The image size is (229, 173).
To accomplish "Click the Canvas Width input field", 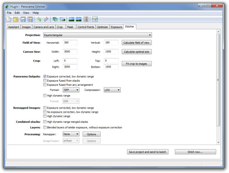I will click(70, 52).
